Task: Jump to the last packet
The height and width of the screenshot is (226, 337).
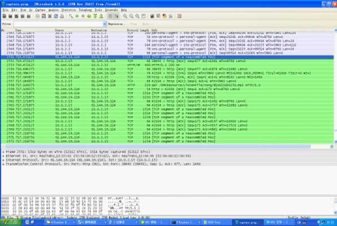Action: 101,16
